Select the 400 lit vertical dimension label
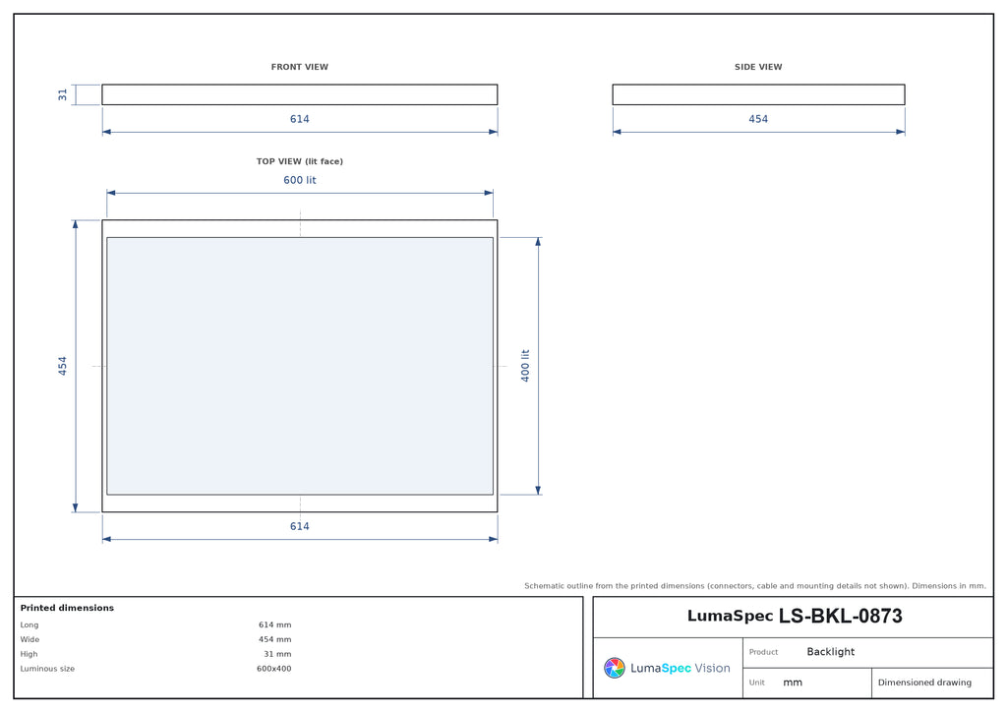The width and height of the screenshot is (1007, 712). pyautogui.click(x=525, y=366)
